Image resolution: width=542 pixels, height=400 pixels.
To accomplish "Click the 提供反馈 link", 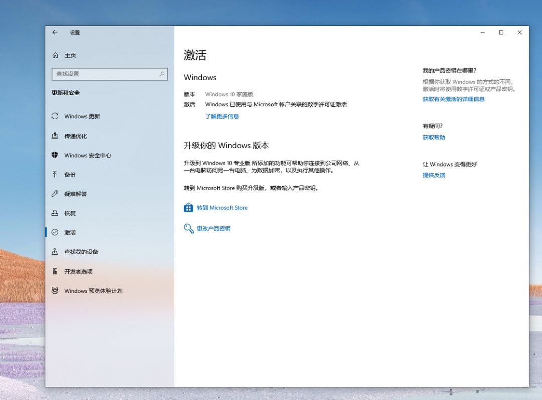I will (x=434, y=175).
